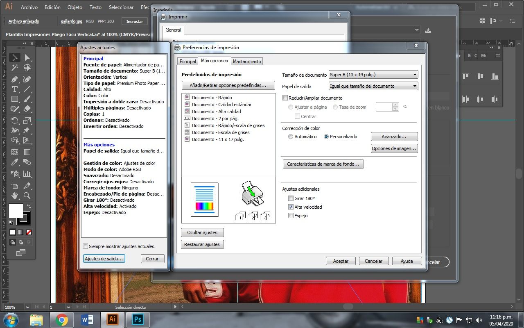Image resolution: width=524 pixels, height=328 pixels.
Task: Click the Photoshop taskbar icon
Action: click(138, 319)
